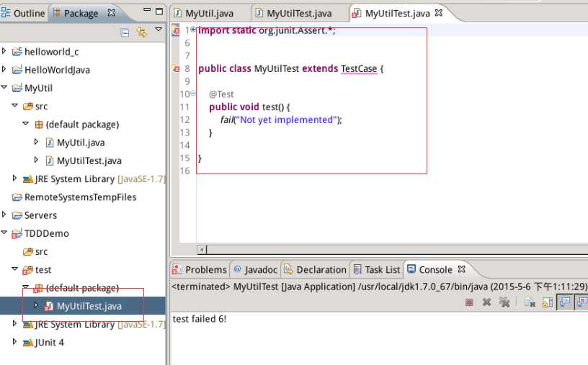Close the Console tab
Image resolution: width=588 pixels, height=365 pixels.
462,269
